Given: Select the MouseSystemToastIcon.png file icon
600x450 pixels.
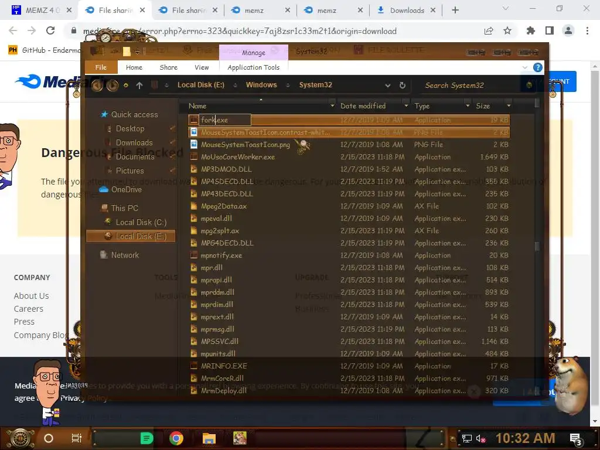Looking at the screenshot, I should [193, 145].
